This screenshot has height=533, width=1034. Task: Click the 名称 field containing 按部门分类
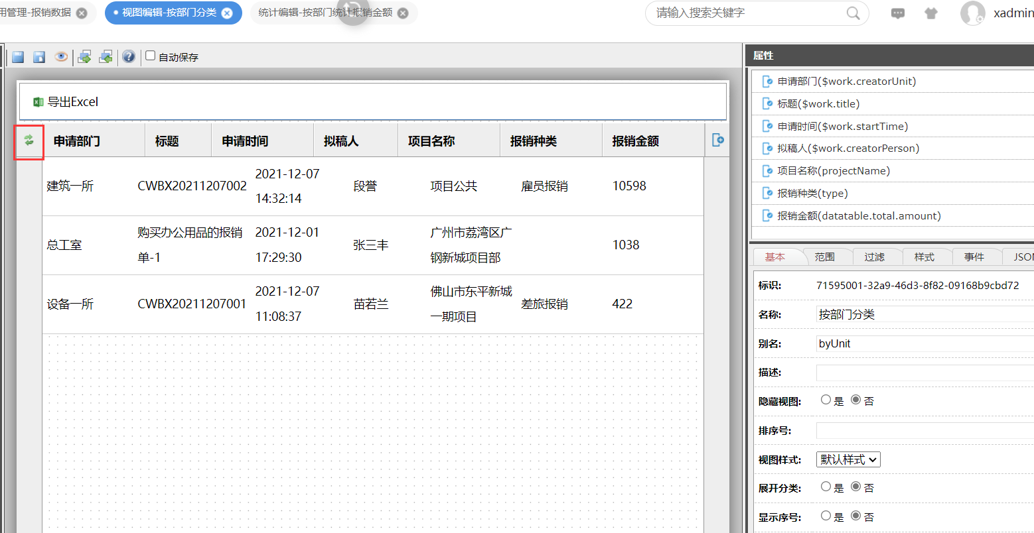925,314
